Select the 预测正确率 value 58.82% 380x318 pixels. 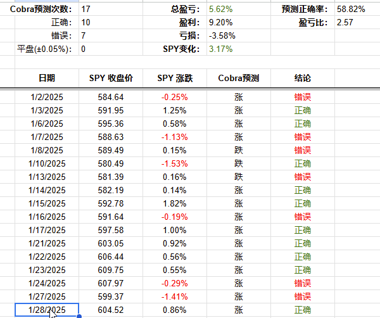coord(357,10)
